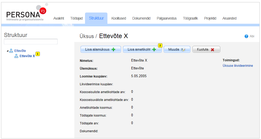Open the Koolitused tab
Image resolution: width=261 pixels, height=139 pixels.
click(119, 18)
